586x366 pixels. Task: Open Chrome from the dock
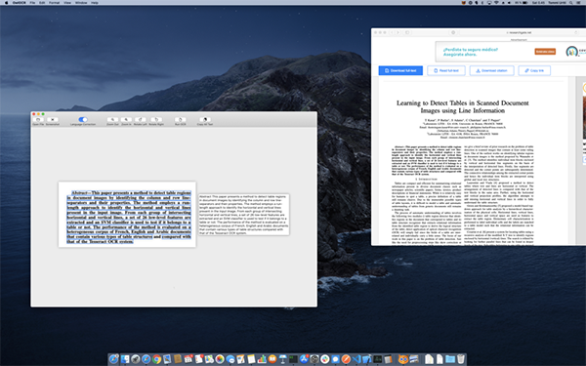pos(157,359)
